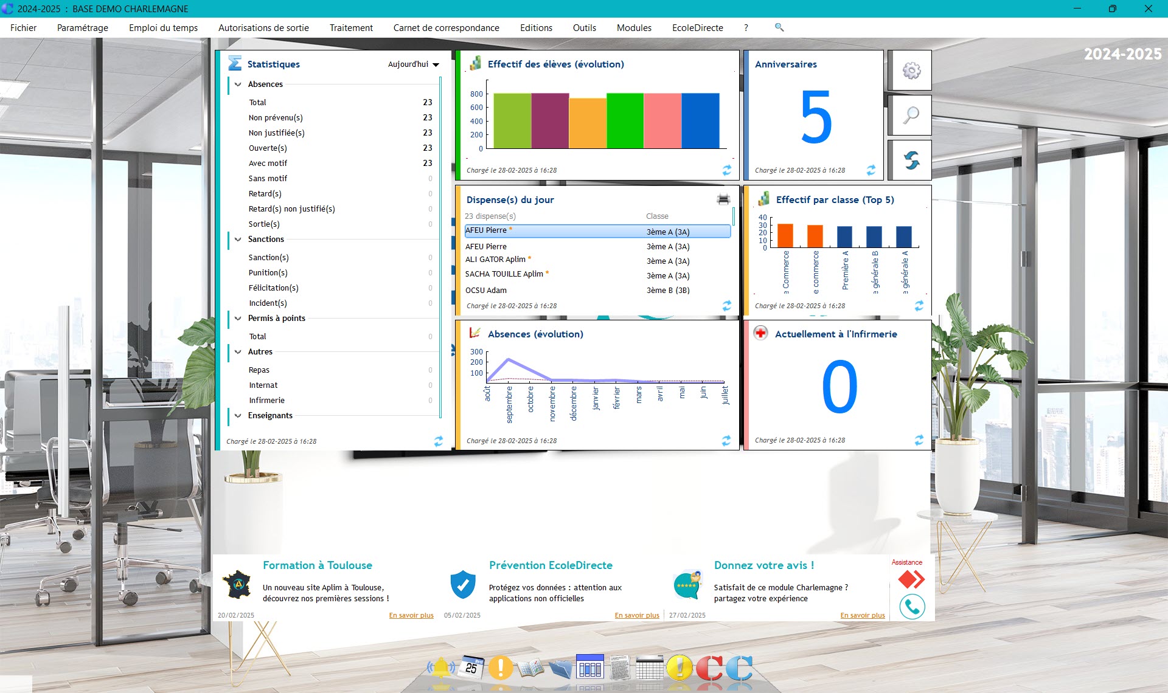Collapse the Autres section
This screenshot has width=1168, height=693.
pyautogui.click(x=238, y=352)
